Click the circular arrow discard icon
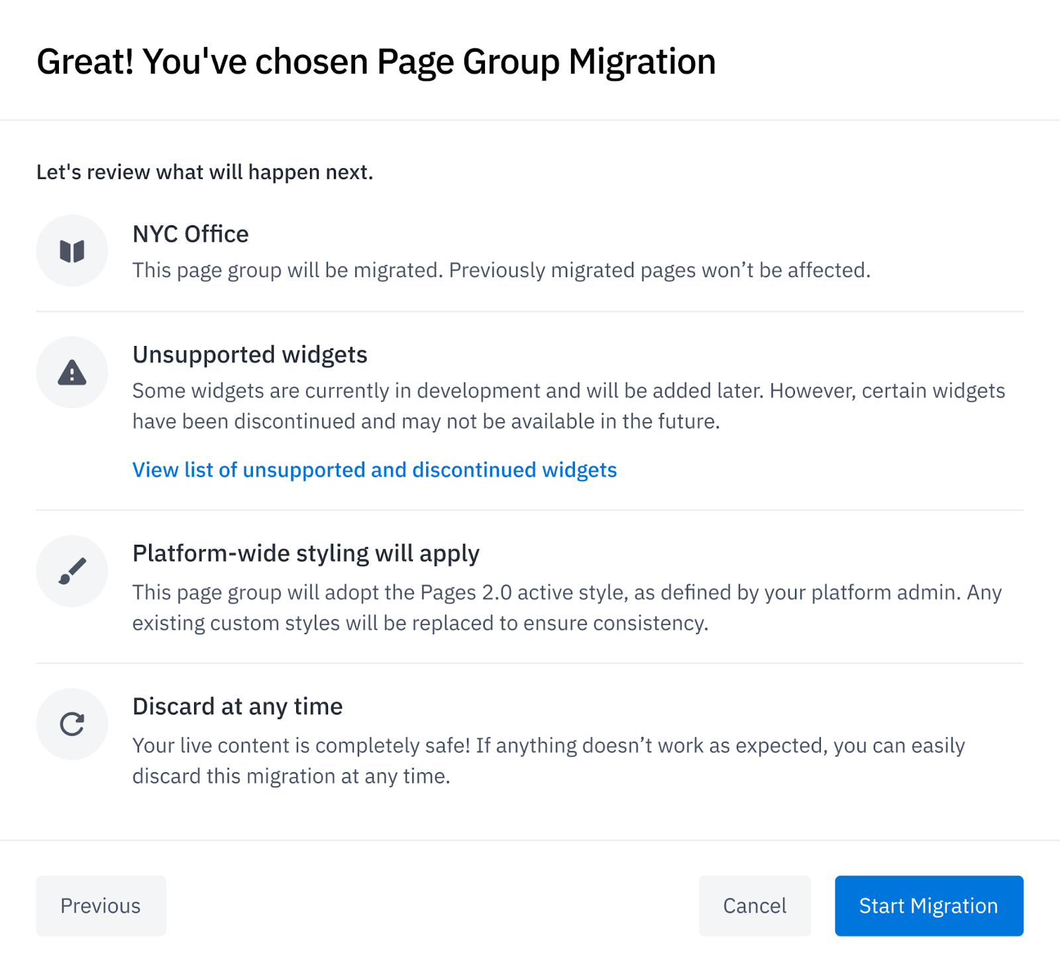The image size is (1060, 973). [72, 724]
